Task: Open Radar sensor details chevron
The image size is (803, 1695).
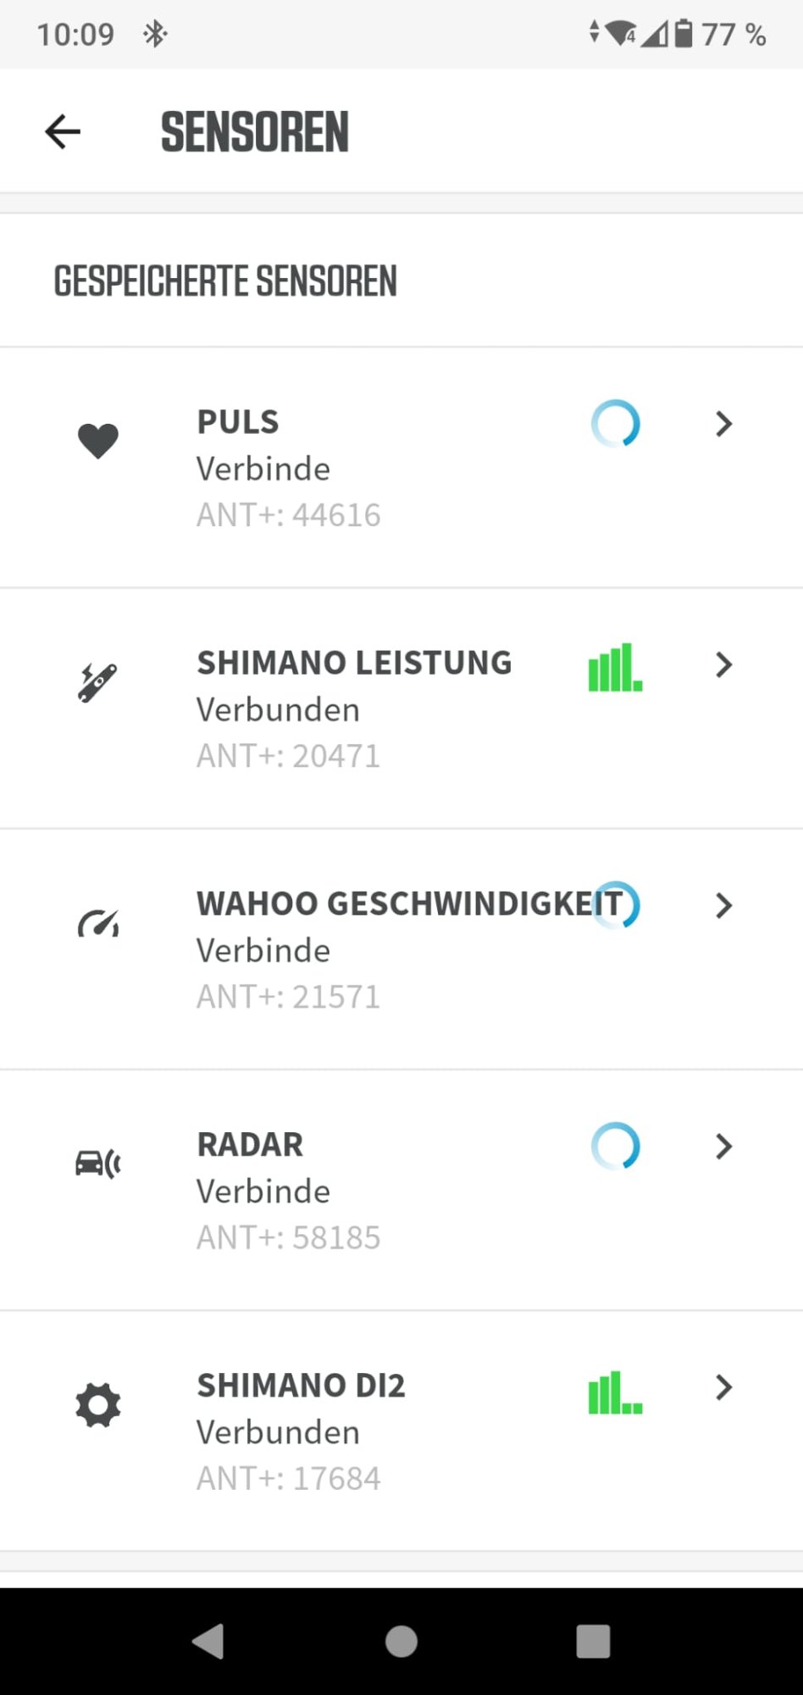Action: click(723, 1147)
